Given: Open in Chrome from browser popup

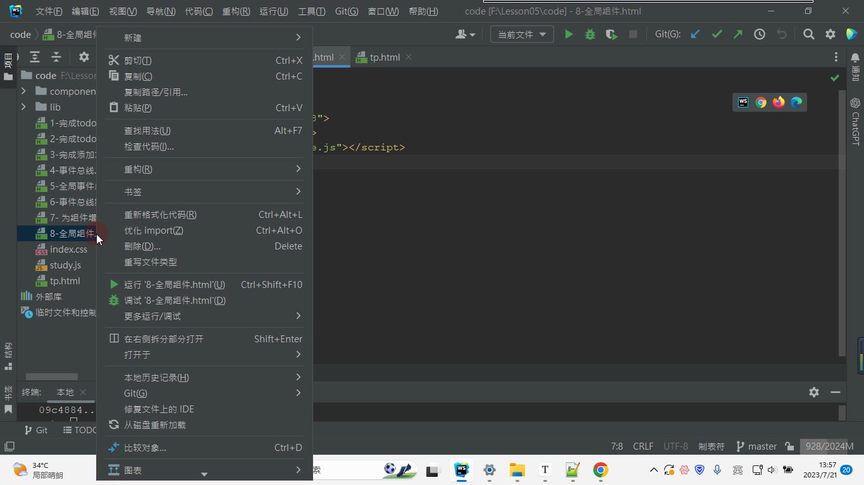Looking at the screenshot, I should [761, 102].
